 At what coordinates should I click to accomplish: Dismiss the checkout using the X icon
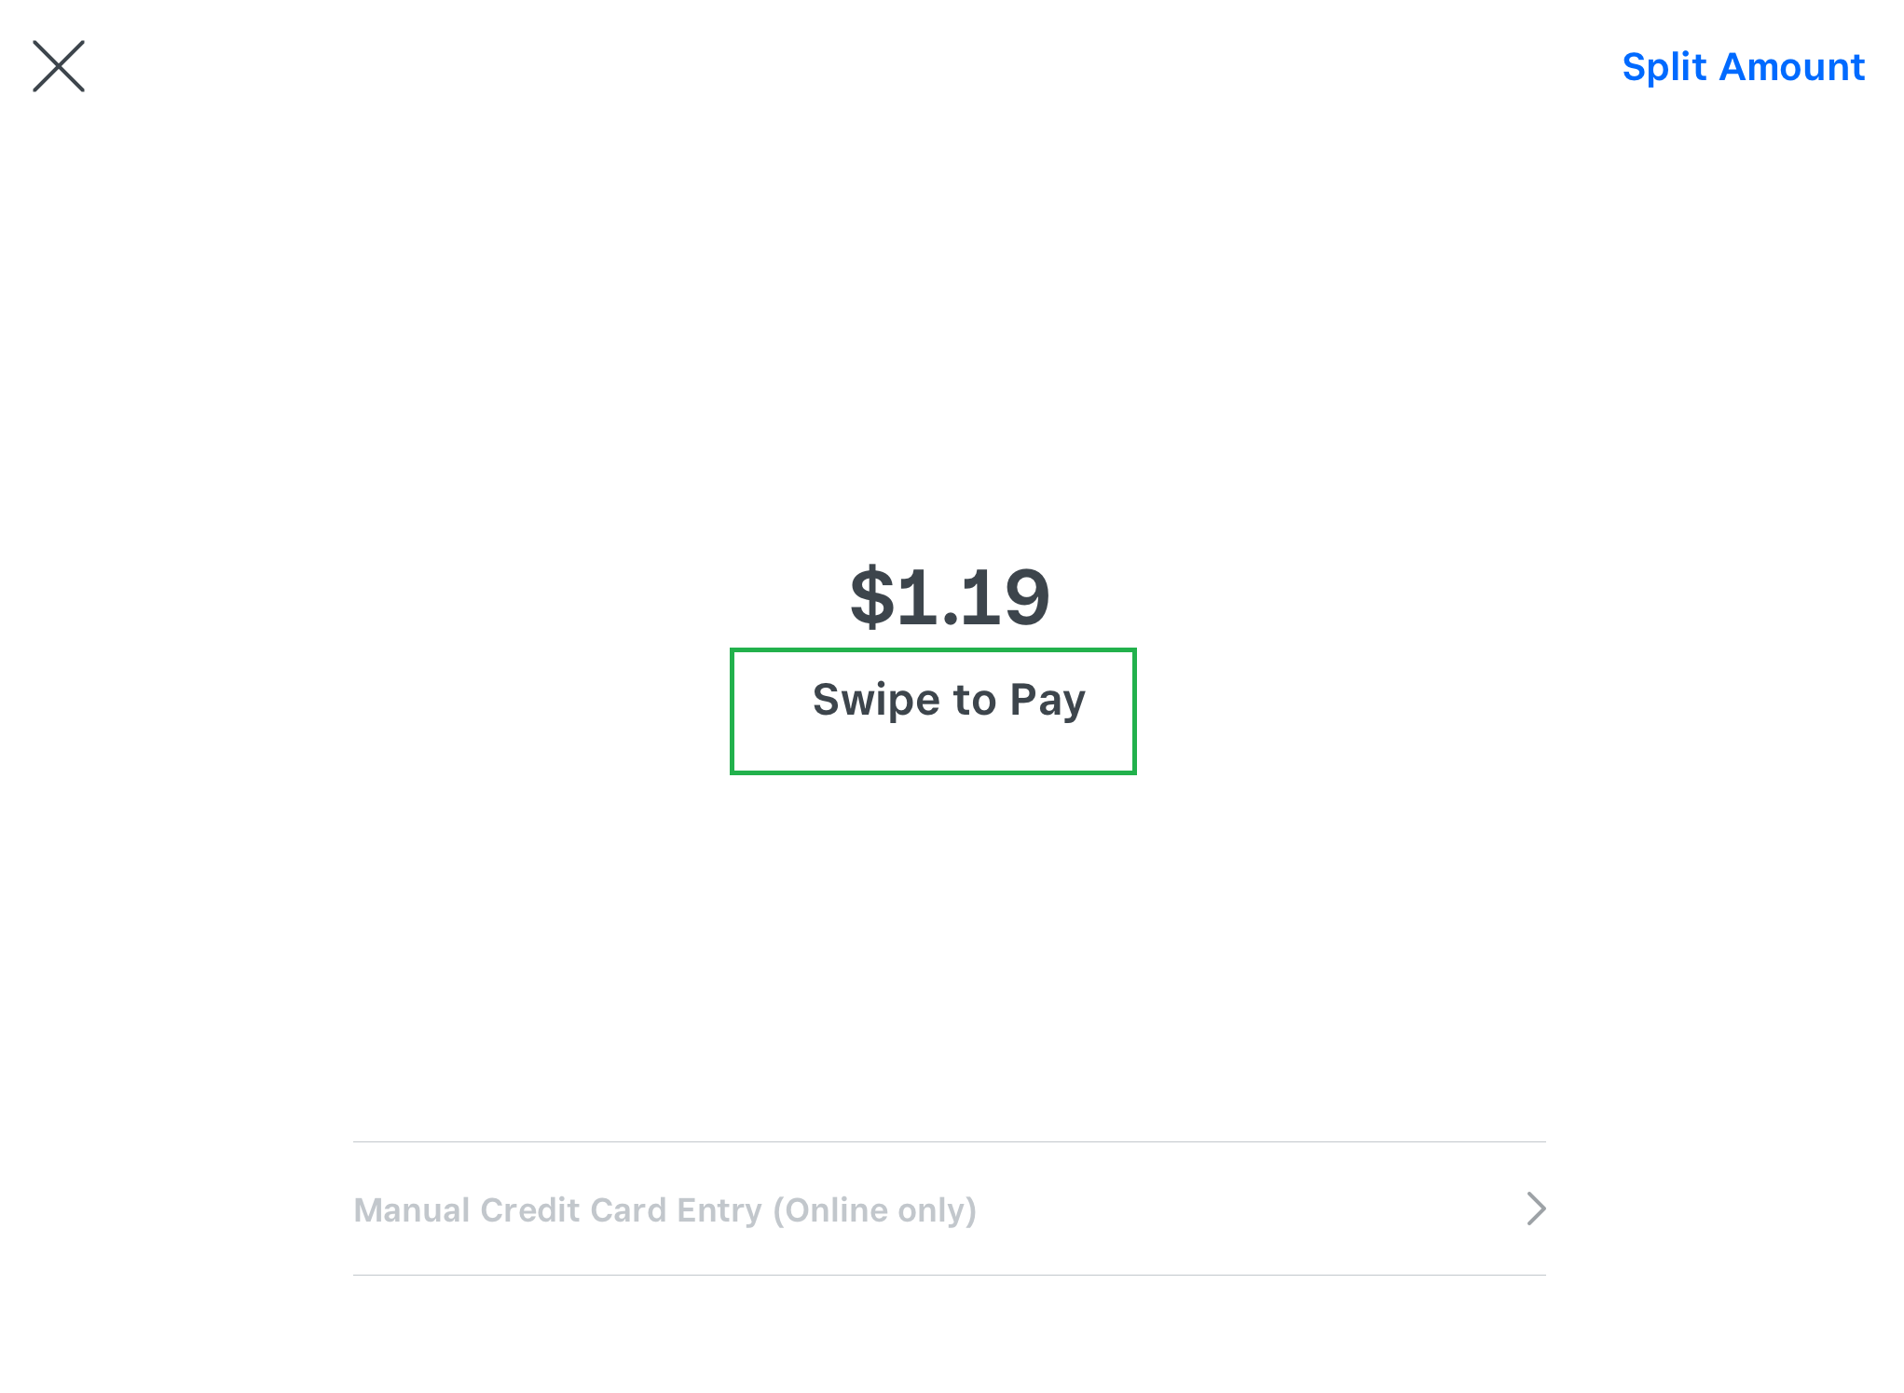59,66
